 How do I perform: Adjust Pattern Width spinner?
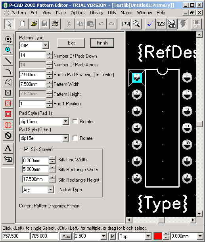[49, 84]
